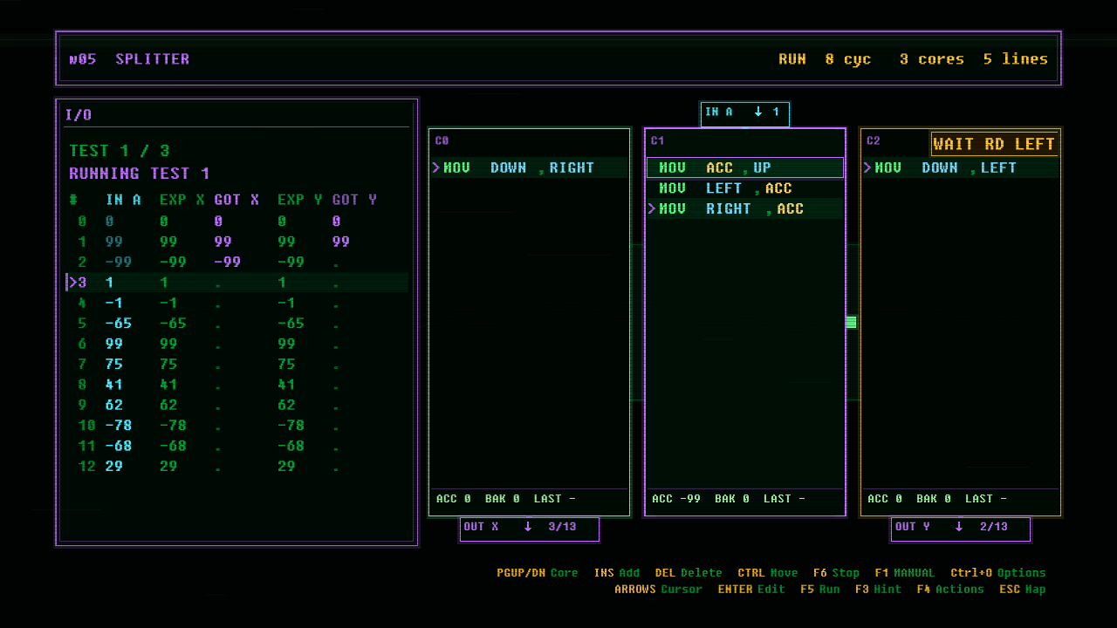Click IN A value 41 in row 8
Image resolution: width=1117 pixels, height=628 pixels.
click(x=114, y=385)
